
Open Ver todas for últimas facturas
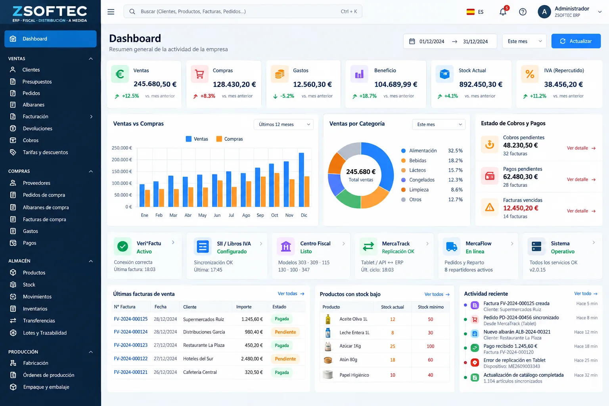tap(291, 294)
